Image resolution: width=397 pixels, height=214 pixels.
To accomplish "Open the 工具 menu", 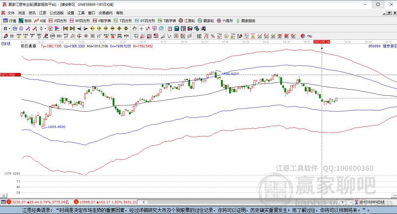I will (81, 13).
